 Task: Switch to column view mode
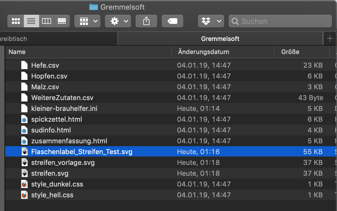click(47, 21)
